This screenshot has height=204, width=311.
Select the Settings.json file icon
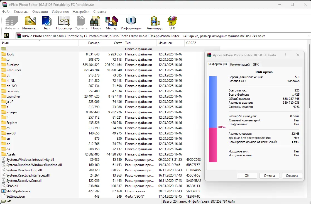point(3,196)
